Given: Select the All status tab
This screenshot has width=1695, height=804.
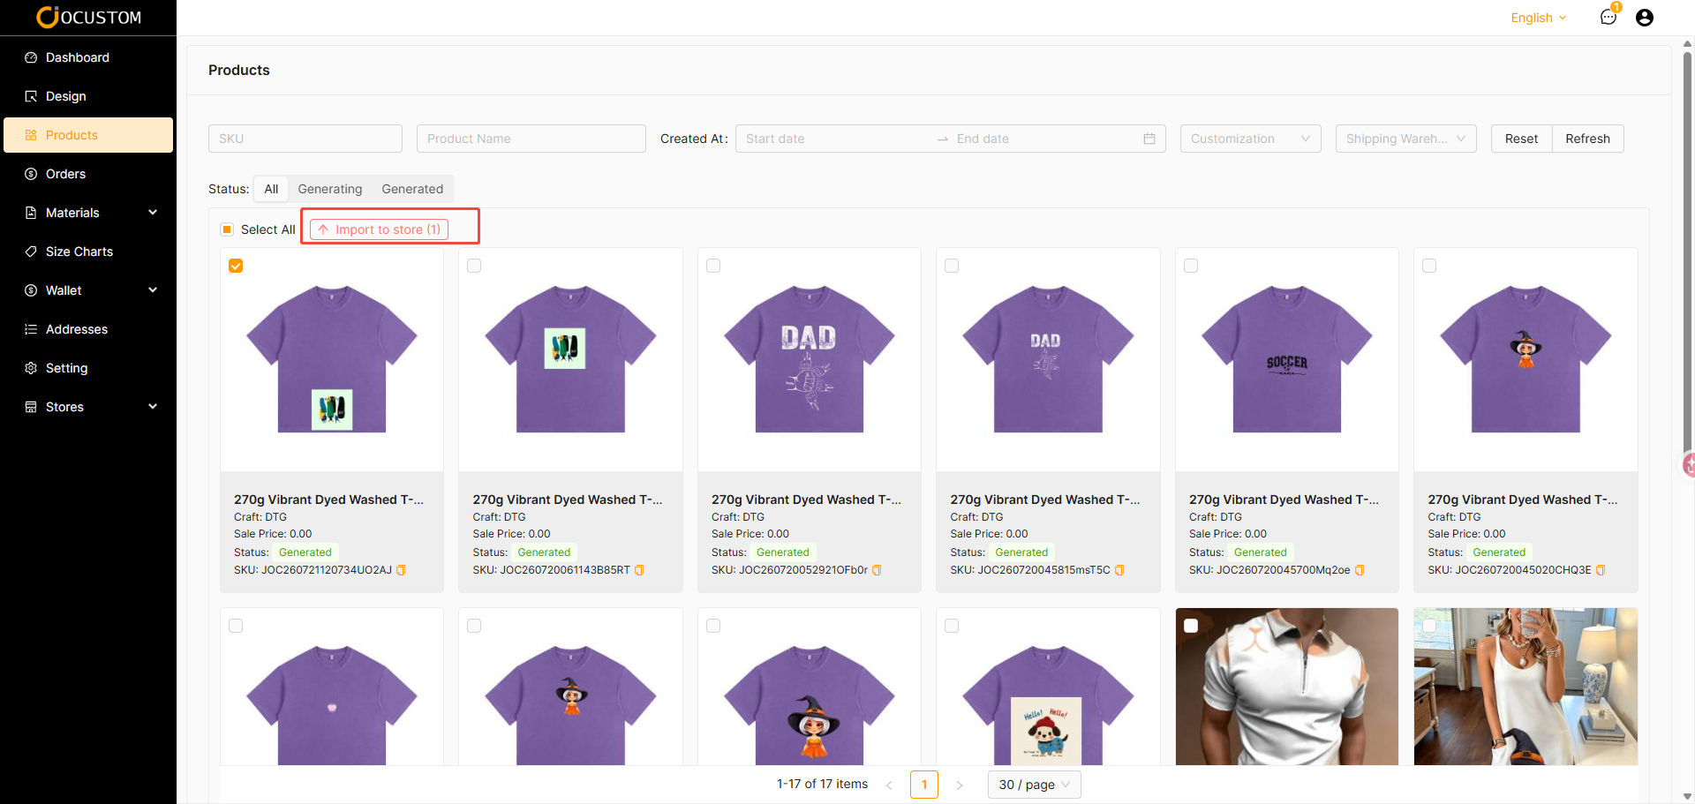Looking at the screenshot, I should click(271, 189).
